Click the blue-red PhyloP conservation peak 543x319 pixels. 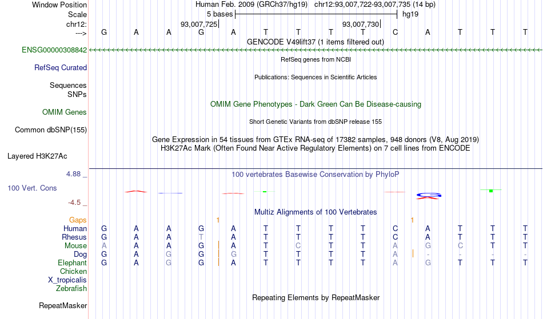pyautogui.click(x=429, y=196)
